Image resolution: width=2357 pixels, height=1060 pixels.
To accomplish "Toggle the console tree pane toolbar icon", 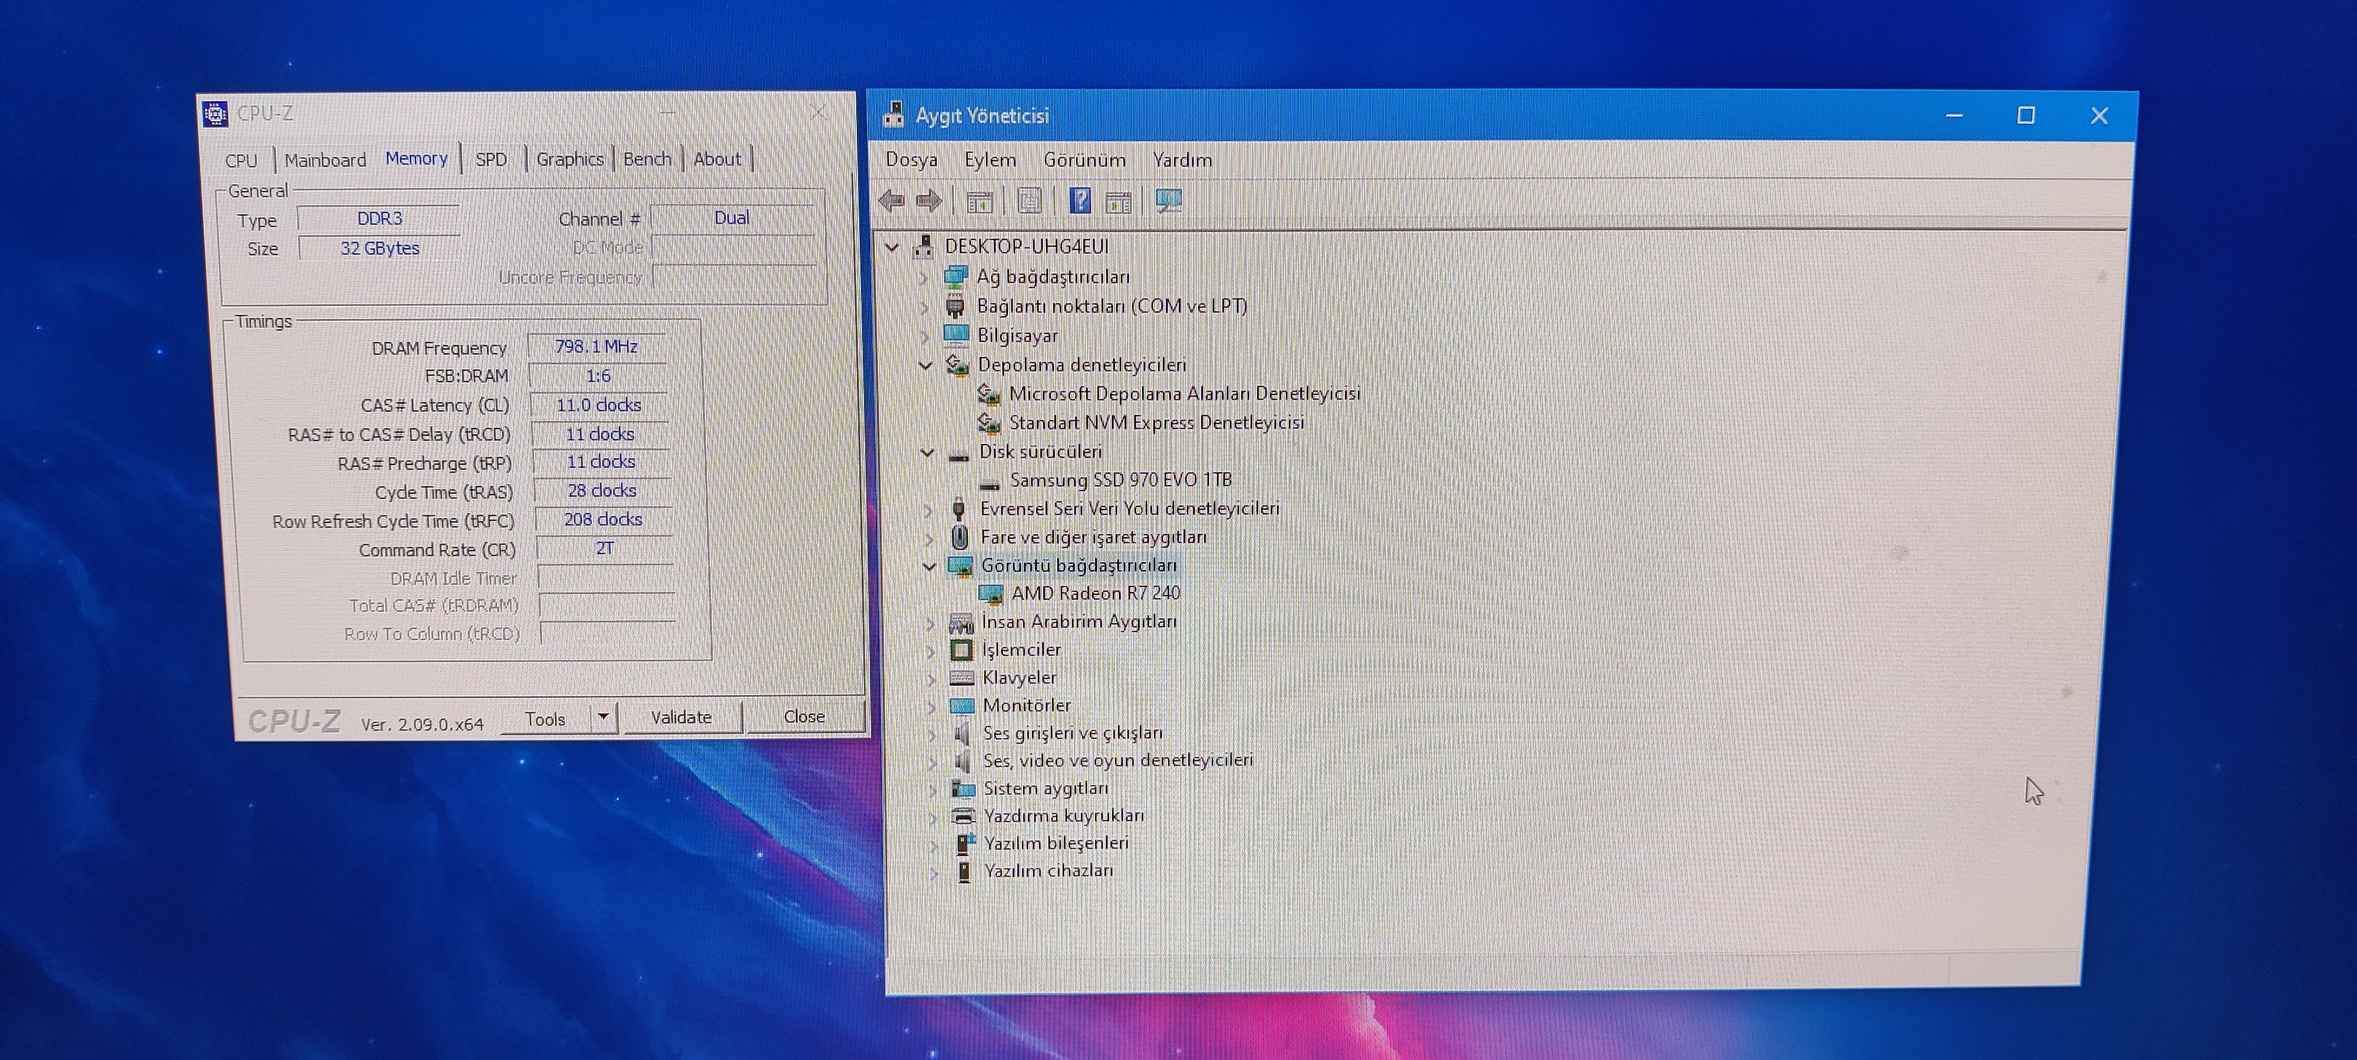I will tap(980, 201).
